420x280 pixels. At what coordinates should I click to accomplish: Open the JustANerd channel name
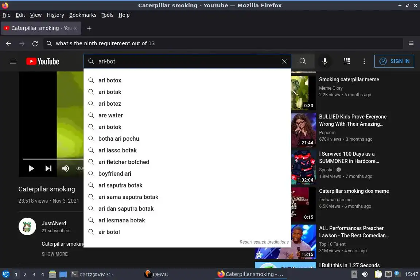[x=54, y=223]
